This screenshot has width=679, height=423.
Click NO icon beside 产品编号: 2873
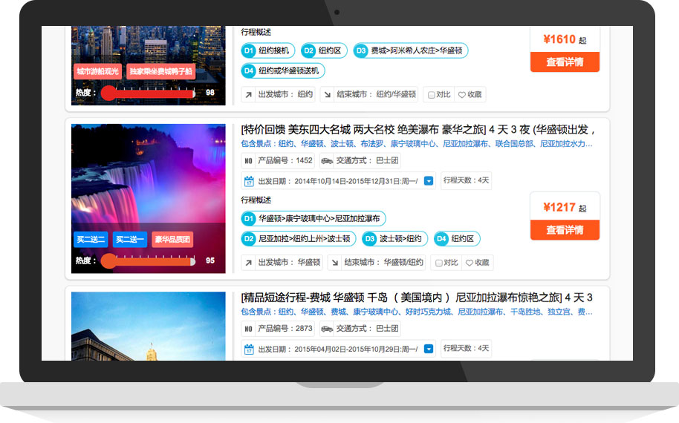coord(248,329)
